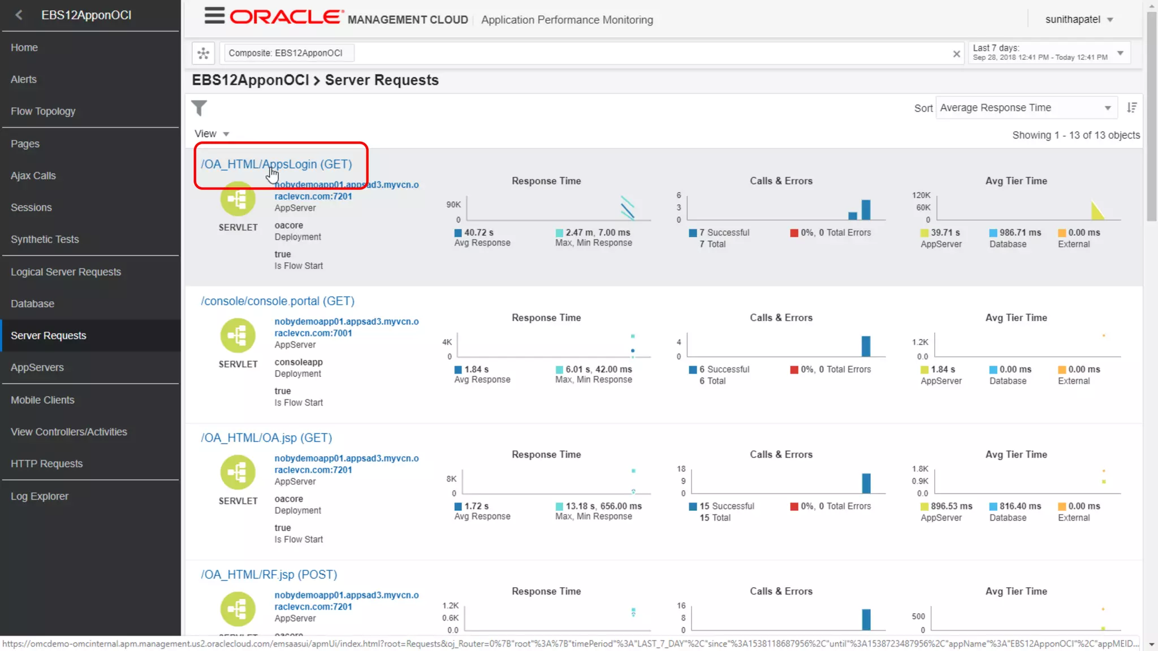This screenshot has width=1158, height=651.
Task: Open HTTP Requests section
Action: pos(46,464)
